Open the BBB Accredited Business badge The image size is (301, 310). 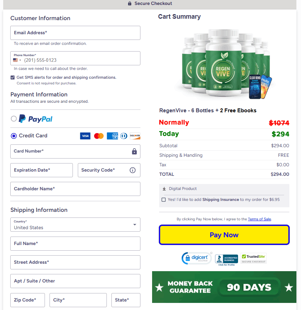tap(226, 260)
